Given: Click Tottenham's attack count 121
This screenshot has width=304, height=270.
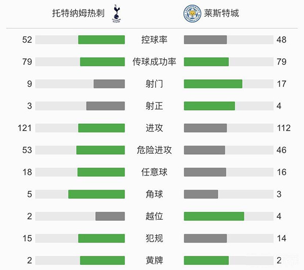Looking at the screenshot, I should coord(24,128).
